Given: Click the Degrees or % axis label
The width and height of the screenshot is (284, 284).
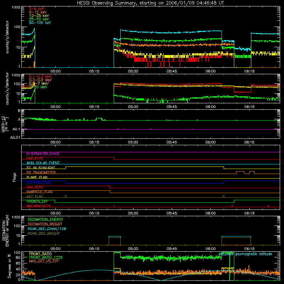Looking at the screenshot, I should tap(10, 266).
